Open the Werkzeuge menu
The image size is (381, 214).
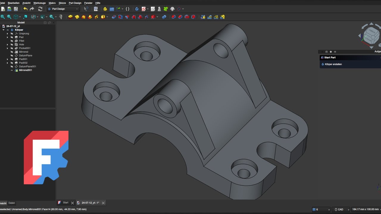[x=40, y=3]
